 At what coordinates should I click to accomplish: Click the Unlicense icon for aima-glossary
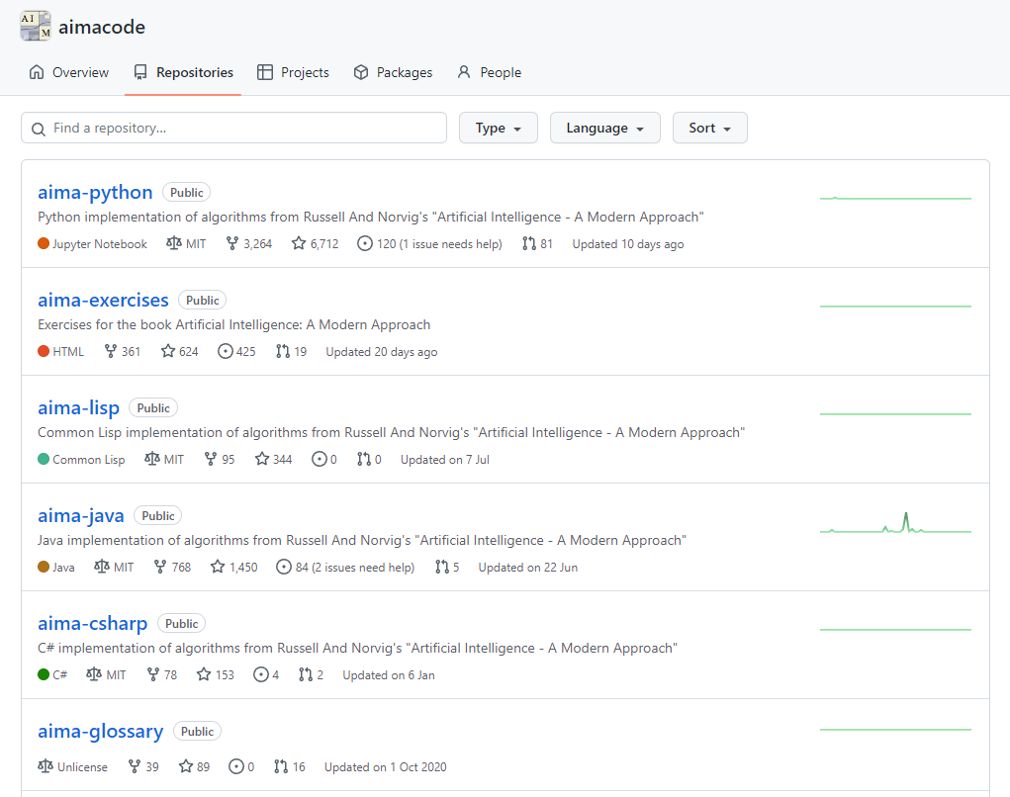46,766
